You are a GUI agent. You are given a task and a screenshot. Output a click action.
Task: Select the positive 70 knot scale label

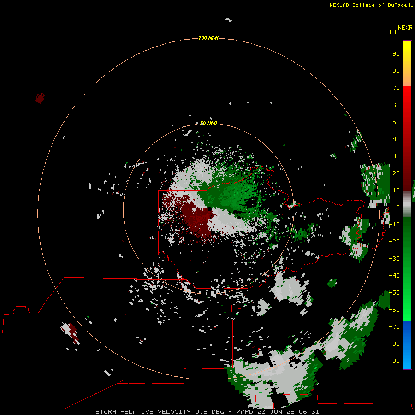(x=396, y=88)
